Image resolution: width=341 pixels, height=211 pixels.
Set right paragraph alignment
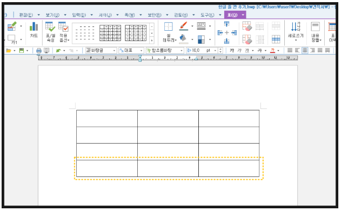click(312, 51)
